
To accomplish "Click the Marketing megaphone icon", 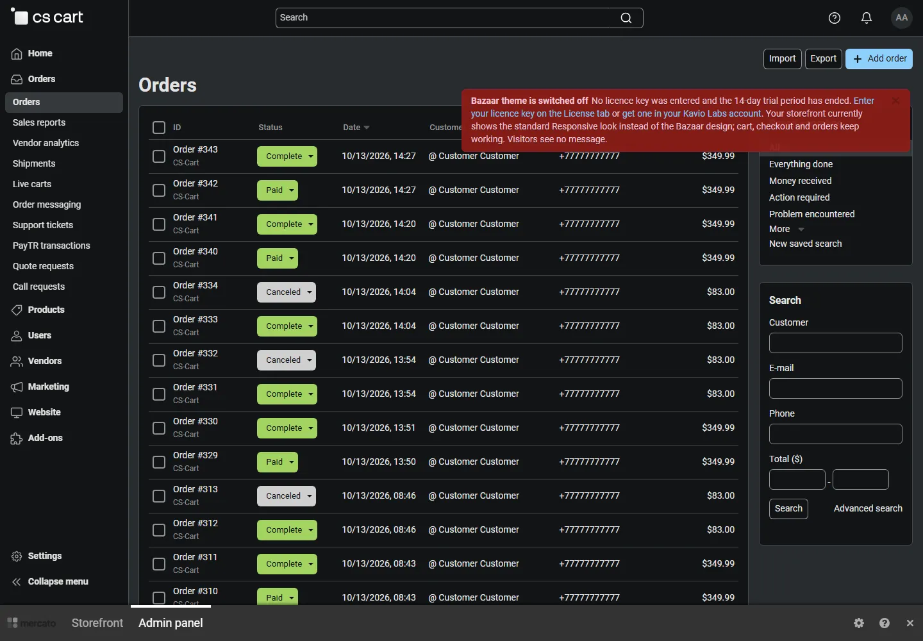I will (17, 387).
